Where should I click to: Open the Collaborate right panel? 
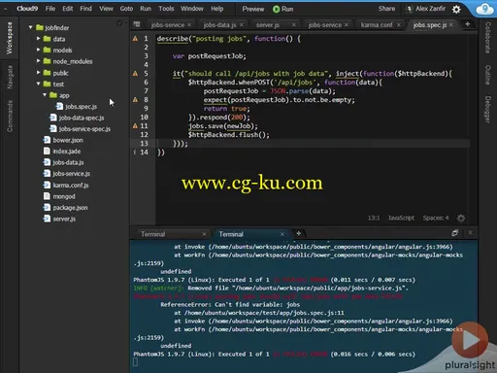[x=487, y=38]
